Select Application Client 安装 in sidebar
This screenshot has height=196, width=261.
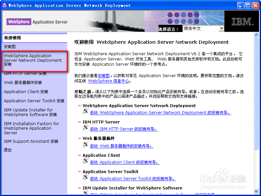coord(26,92)
